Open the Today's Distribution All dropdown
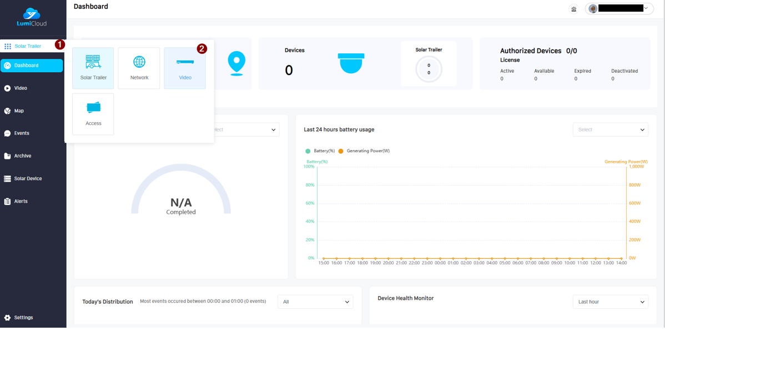Viewport: 775px width, 381px height. 315,302
